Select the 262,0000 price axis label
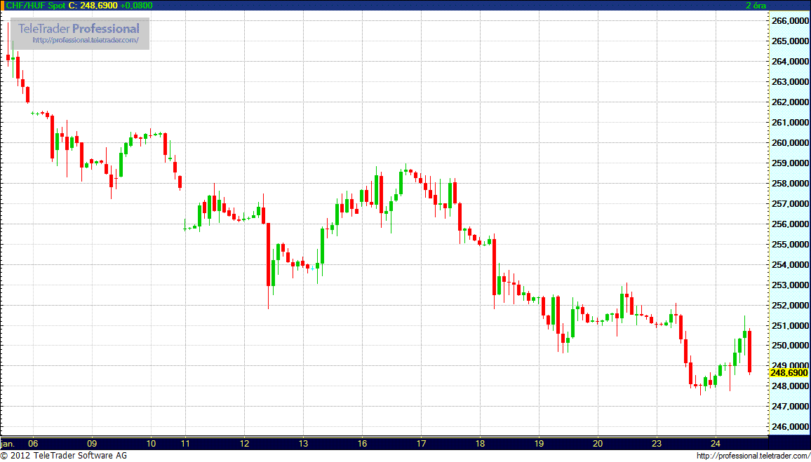811x462 pixels. coord(789,102)
